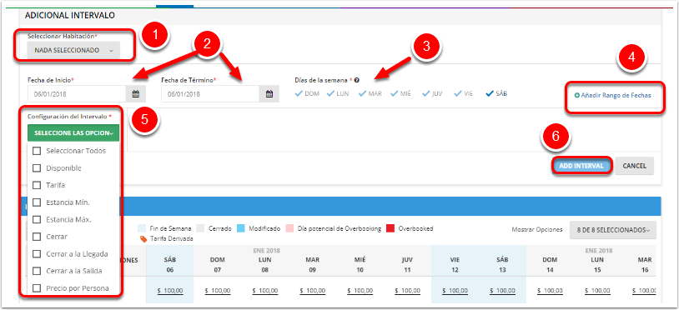The height and width of the screenshot is (310, 679).
Task: Click the $100,00 rate under DOM 07
Action: [218, 291]
